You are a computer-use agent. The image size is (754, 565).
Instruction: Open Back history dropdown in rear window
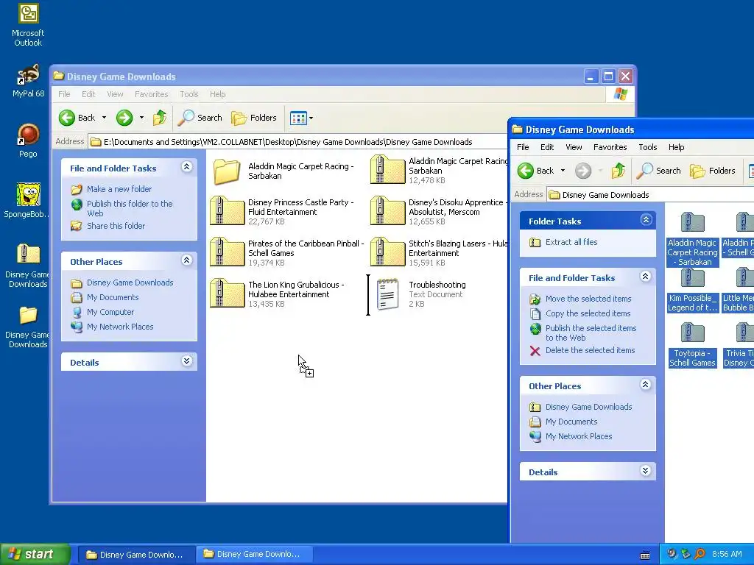104,118
